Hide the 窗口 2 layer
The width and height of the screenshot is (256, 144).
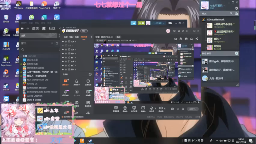(63, 58)
